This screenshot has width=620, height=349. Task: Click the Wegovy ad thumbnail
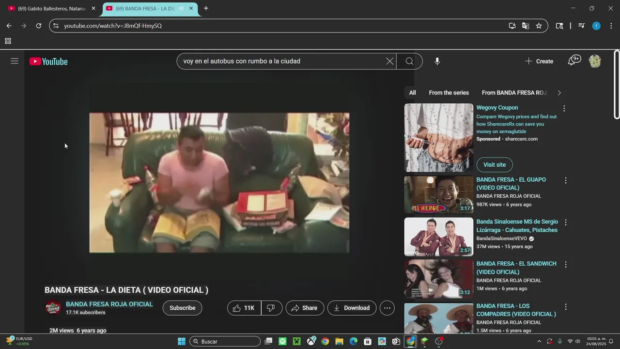pos(439,138)
